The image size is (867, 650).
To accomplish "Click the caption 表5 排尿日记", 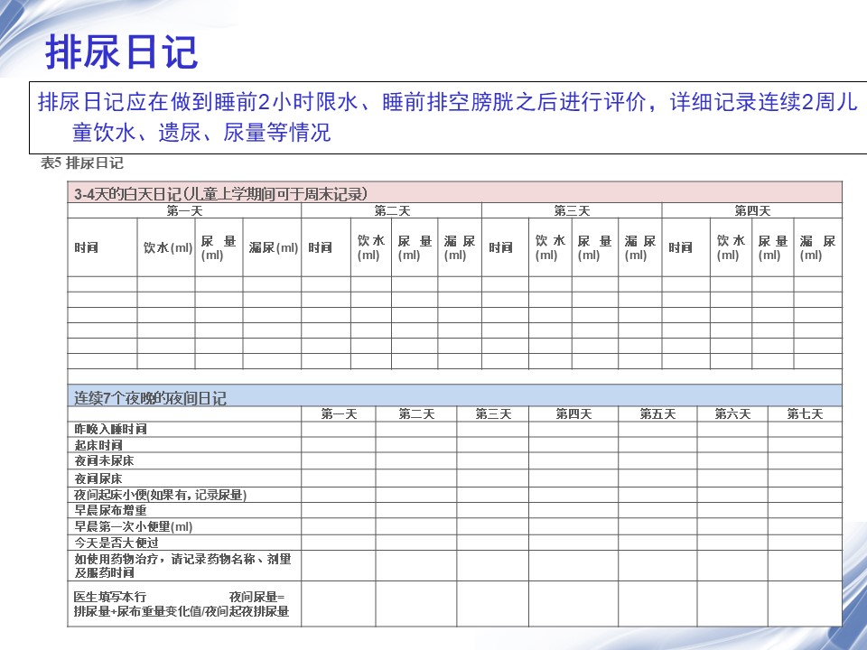I will click(82, 163).
